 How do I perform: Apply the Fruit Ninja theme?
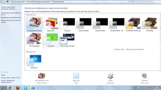[150, 24]
